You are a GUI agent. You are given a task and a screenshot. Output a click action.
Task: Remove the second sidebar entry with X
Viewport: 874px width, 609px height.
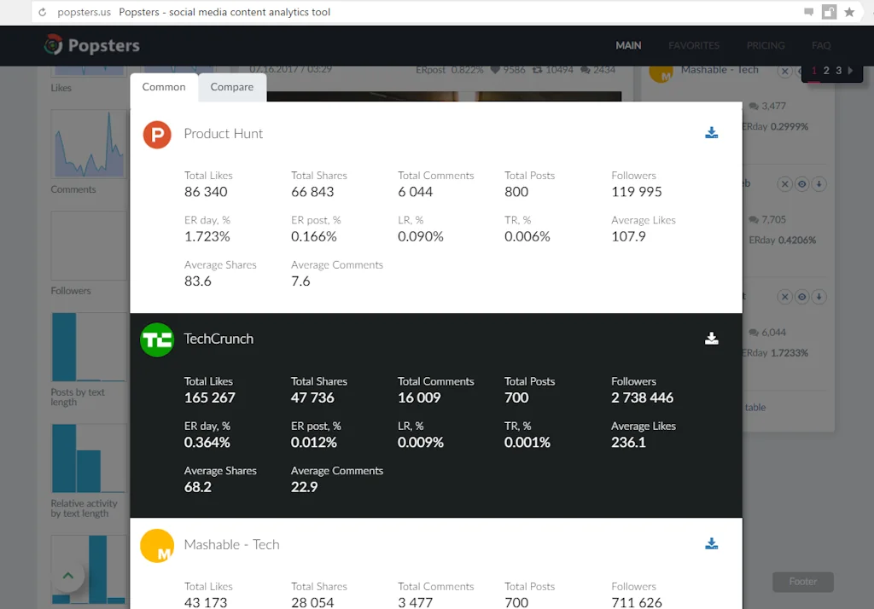(784, 184)
